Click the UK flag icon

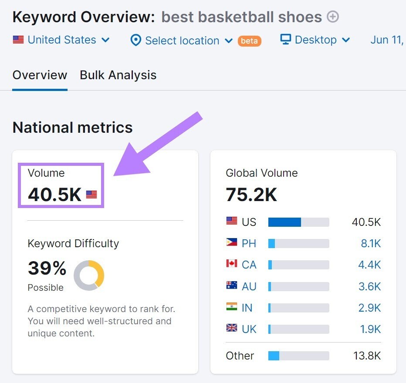[231, 329]
